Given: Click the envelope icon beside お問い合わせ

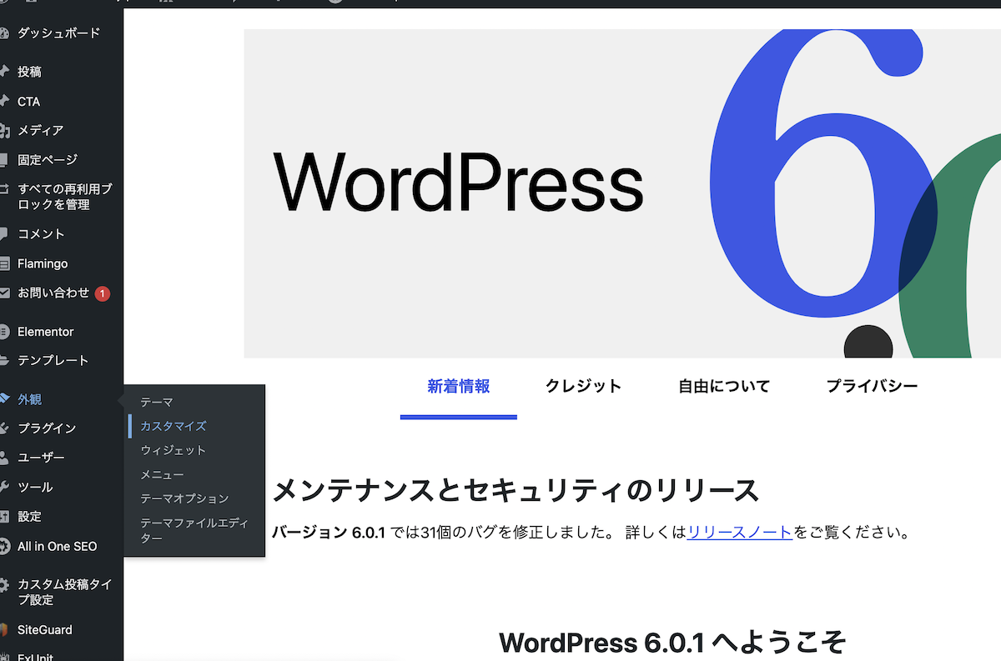Looking at the screenshot, I should [4, 293].
